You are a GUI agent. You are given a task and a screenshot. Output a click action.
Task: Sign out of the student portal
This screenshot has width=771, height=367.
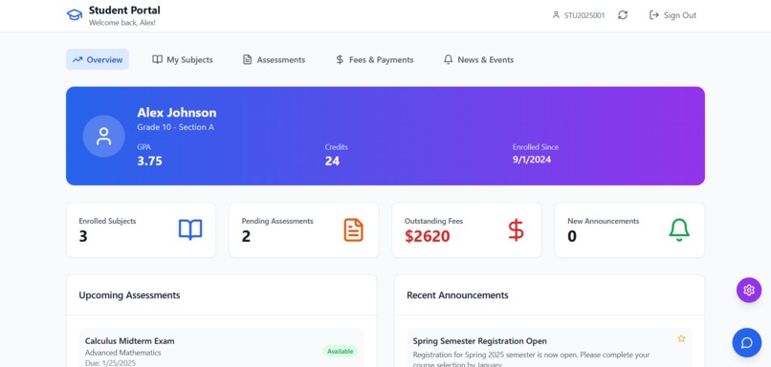pyautogui.click(x=672, y=15)
